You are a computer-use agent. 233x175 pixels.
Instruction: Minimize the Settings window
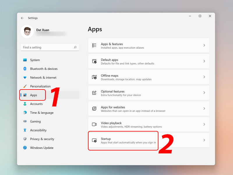point(190,16)
